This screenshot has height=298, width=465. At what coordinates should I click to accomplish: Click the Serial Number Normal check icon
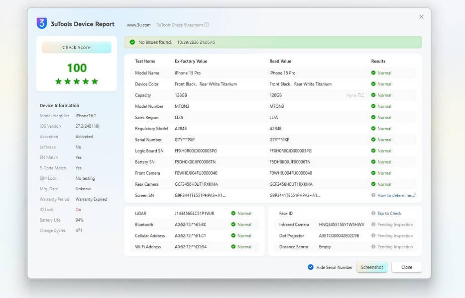373,140
